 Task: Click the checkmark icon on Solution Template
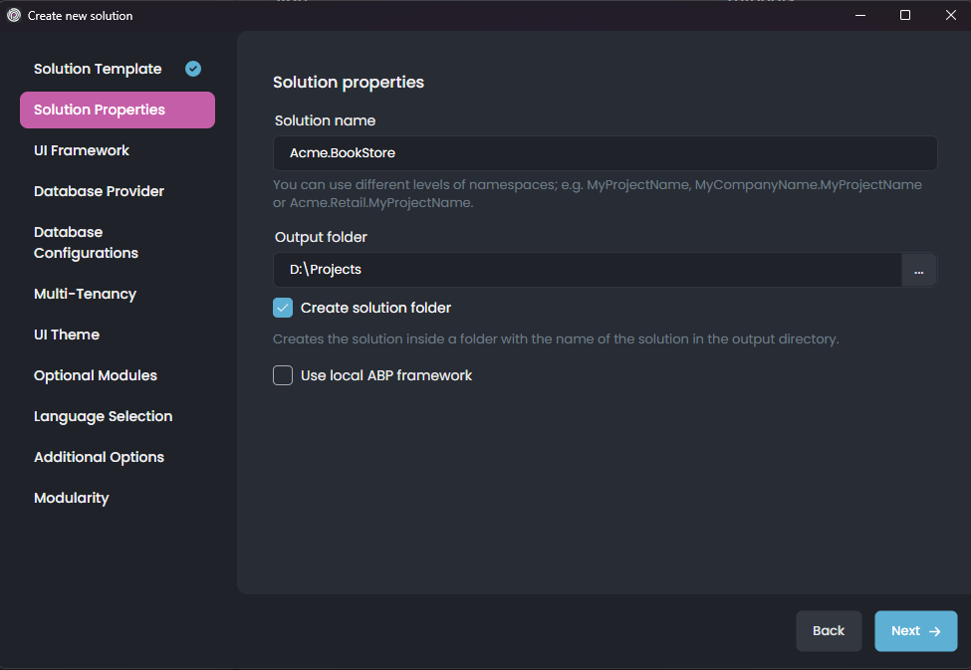pos(191,68)
